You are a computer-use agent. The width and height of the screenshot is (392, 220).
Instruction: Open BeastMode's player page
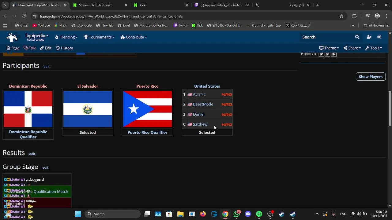coord(203,104)
